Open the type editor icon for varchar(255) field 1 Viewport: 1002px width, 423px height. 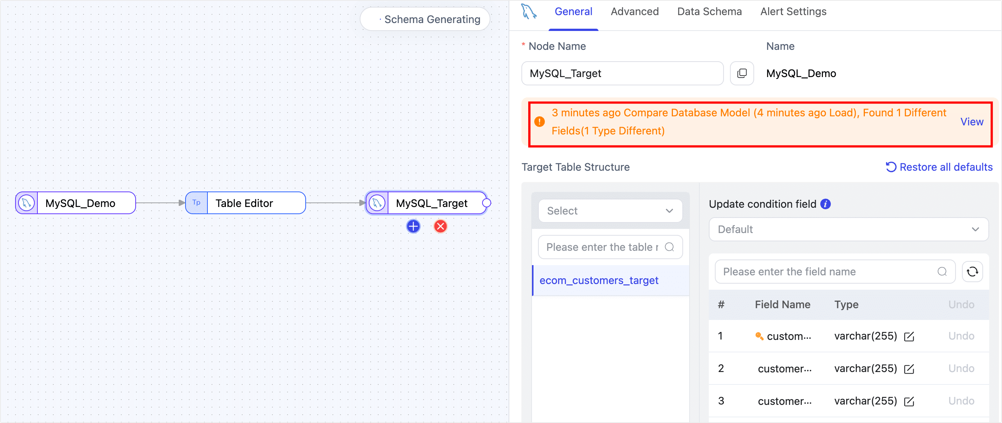[x=909, y=336]
